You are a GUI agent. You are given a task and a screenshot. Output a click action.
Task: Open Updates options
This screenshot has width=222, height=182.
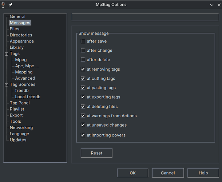click(x=18, y=140)
